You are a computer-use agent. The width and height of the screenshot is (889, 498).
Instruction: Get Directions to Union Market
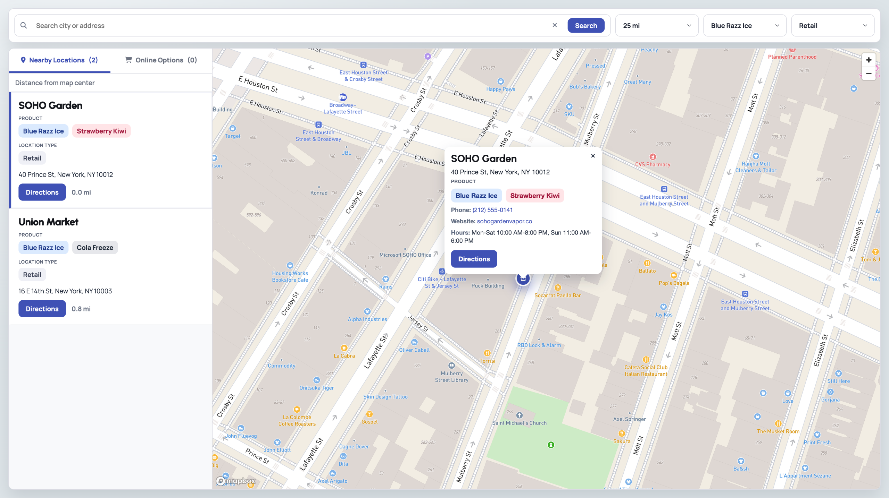pos(42,308)
